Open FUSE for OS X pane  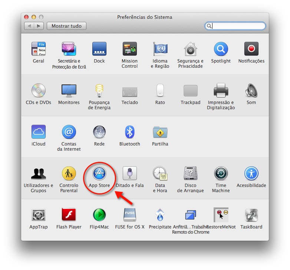coord(130,215)
